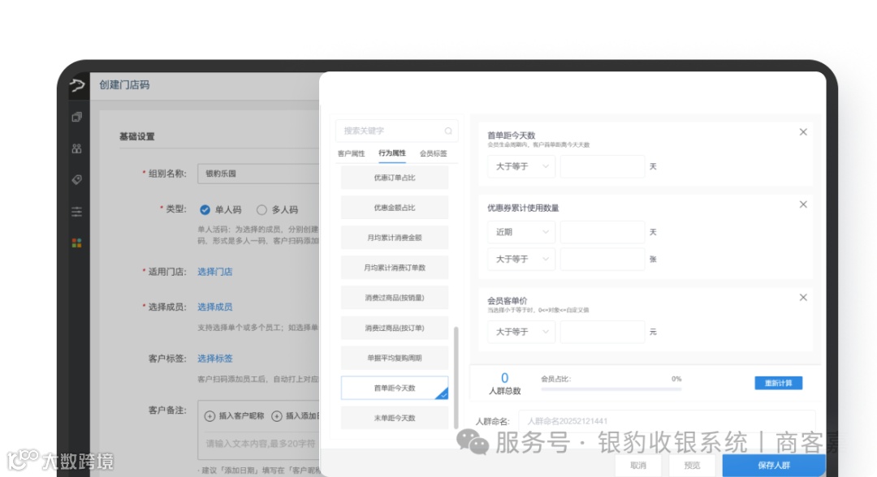Click the 创建门店码 page title
Viewport: 877px width, 477px height.
[124, 85]
